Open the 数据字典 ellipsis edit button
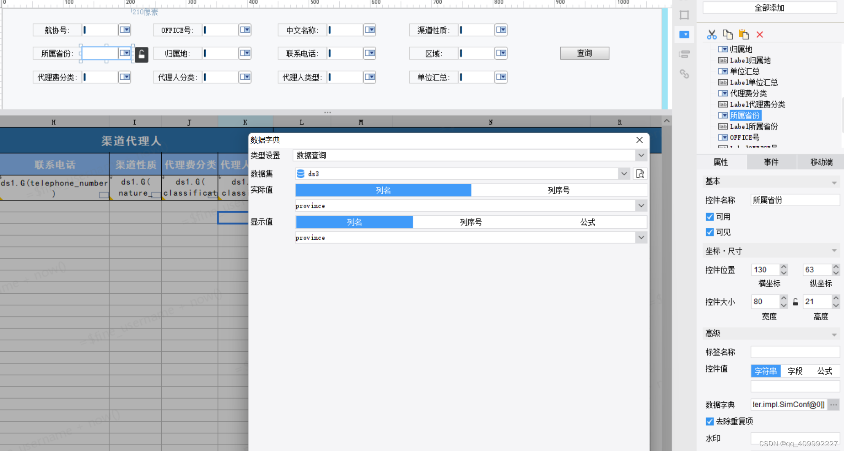The image size is (844, 451). (833, 404)
